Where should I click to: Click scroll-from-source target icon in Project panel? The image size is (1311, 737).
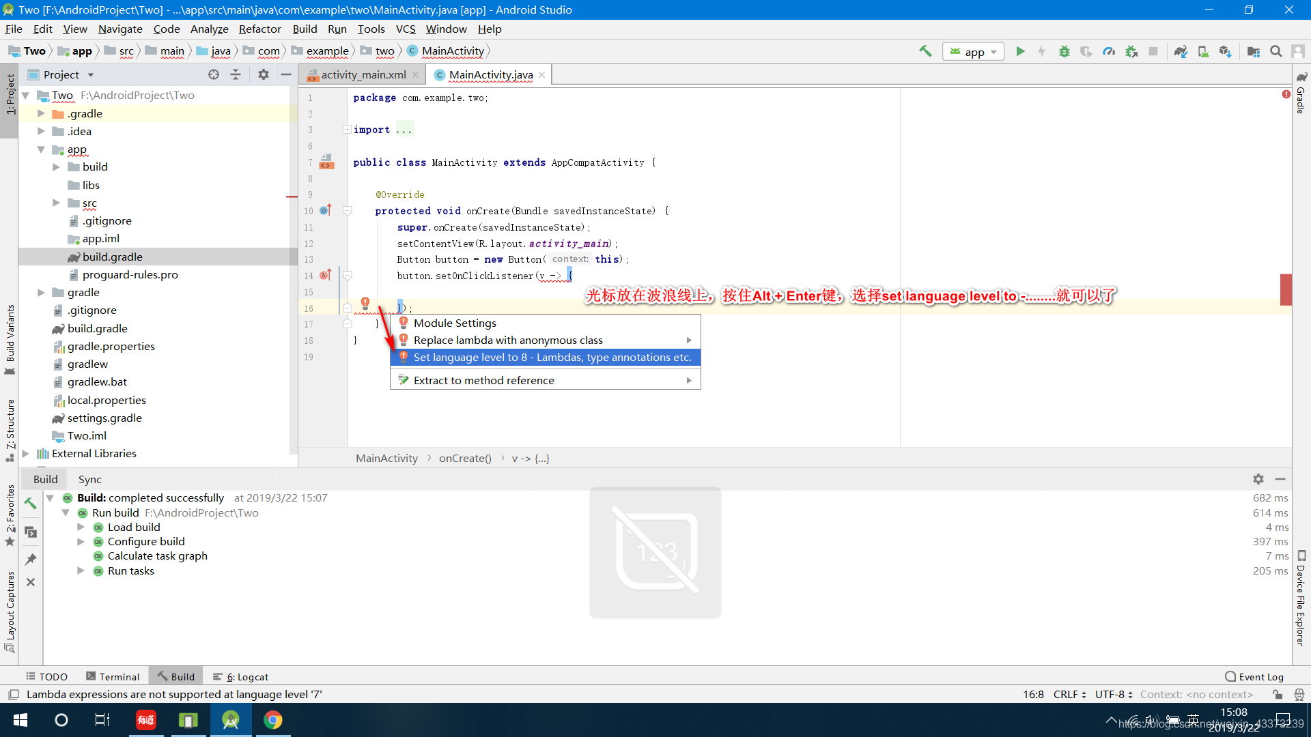(214, 74)
